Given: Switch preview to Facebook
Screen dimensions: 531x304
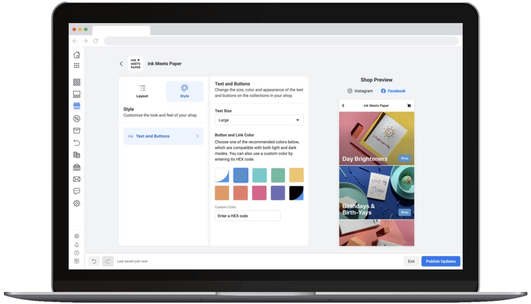Looking at the screenshot, I should tap(393, 91).
